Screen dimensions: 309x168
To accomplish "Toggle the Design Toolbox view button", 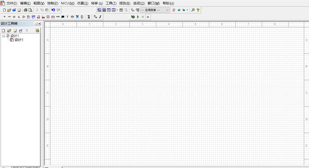I will 99,10.
